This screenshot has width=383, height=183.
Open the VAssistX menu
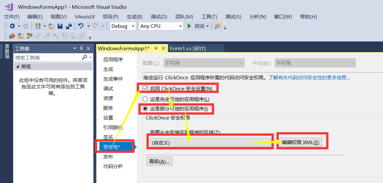[85, 17]
